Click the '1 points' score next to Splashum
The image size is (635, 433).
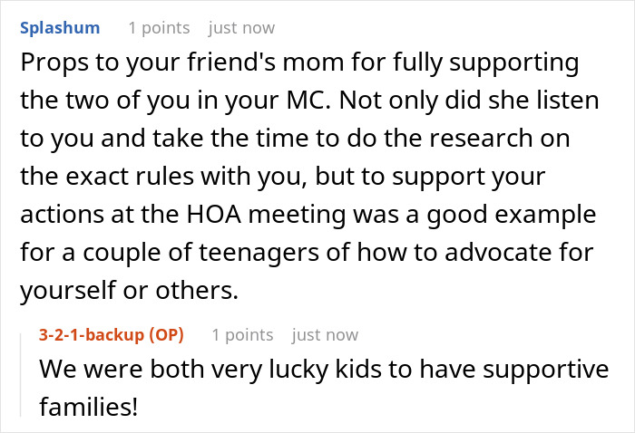click(x=159, y=28)
